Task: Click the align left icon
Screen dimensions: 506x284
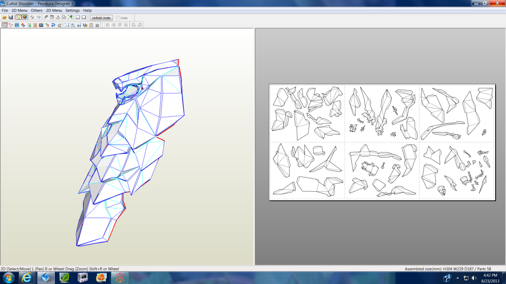Action: (x=108, y=25)
